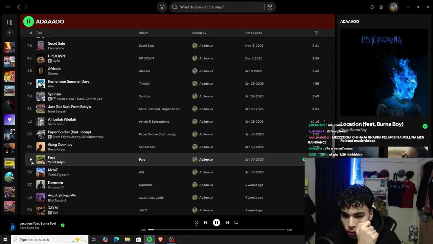Screen dimensions: 433x244
Task: Pause playback in the bottom player bar
Action: click(x=216, y=223)
